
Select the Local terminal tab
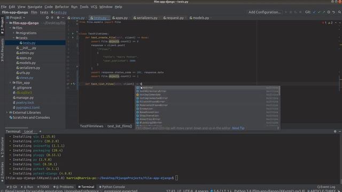click(28, 132)
